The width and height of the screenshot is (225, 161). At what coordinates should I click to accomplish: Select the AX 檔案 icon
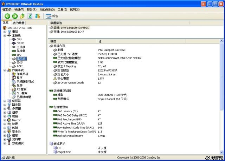click(x=14, y=89)
